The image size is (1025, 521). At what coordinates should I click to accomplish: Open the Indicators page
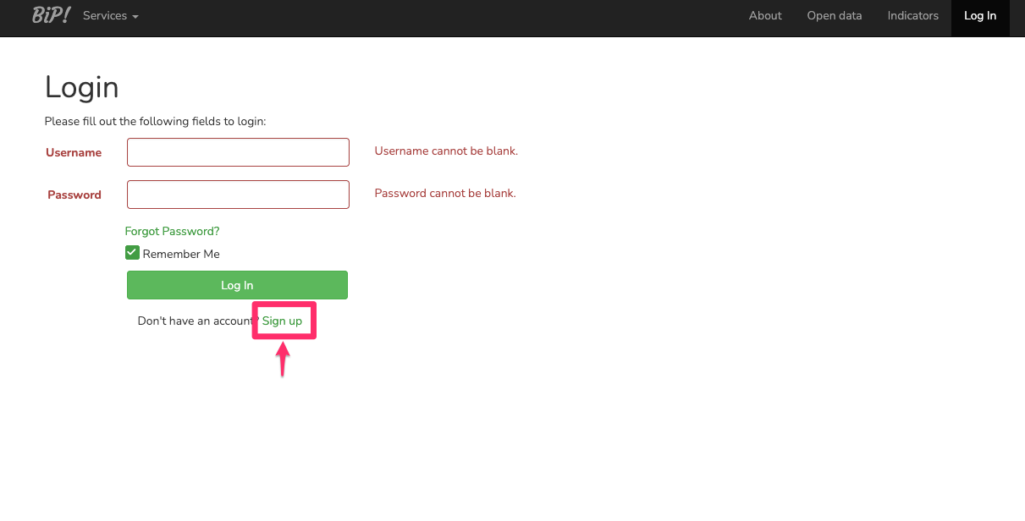[x=912, y=16]
